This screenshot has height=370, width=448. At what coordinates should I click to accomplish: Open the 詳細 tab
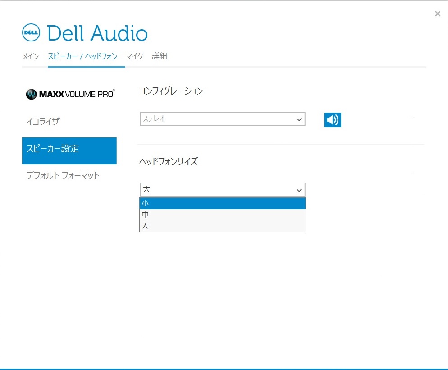160,56
